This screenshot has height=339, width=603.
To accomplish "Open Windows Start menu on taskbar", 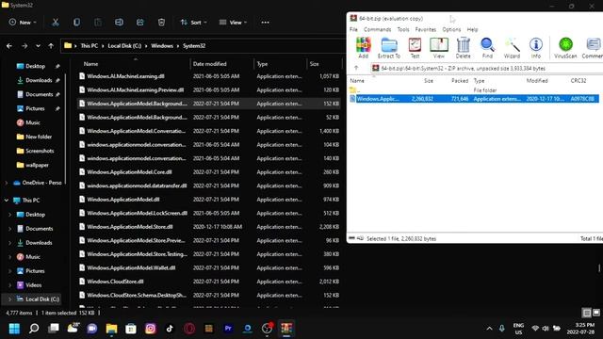I will (14, 329).
